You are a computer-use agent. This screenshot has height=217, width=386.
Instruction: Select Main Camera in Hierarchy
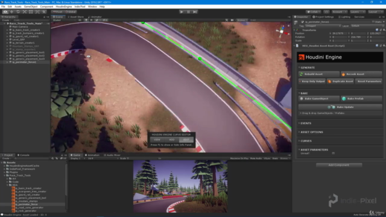pos(20,27)
